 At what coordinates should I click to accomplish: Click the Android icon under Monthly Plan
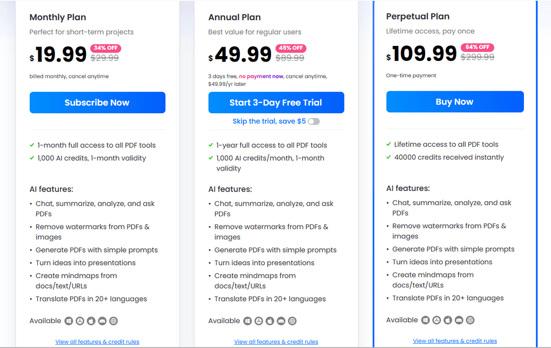[x=103, y=320]
